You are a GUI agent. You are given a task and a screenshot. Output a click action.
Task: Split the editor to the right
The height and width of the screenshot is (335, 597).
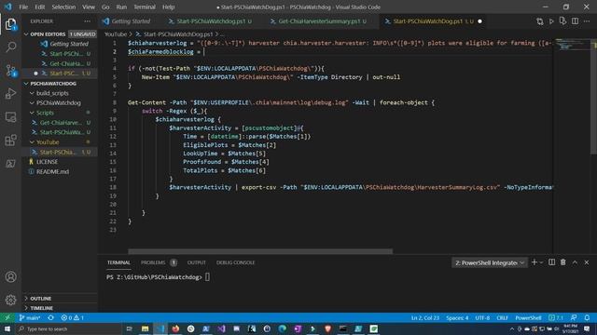575,21
